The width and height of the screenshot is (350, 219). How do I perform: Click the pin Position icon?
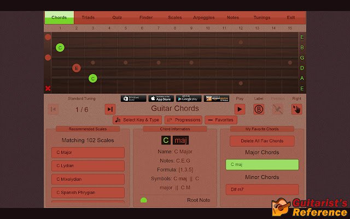pyautogui.click(x=278, y=109)
